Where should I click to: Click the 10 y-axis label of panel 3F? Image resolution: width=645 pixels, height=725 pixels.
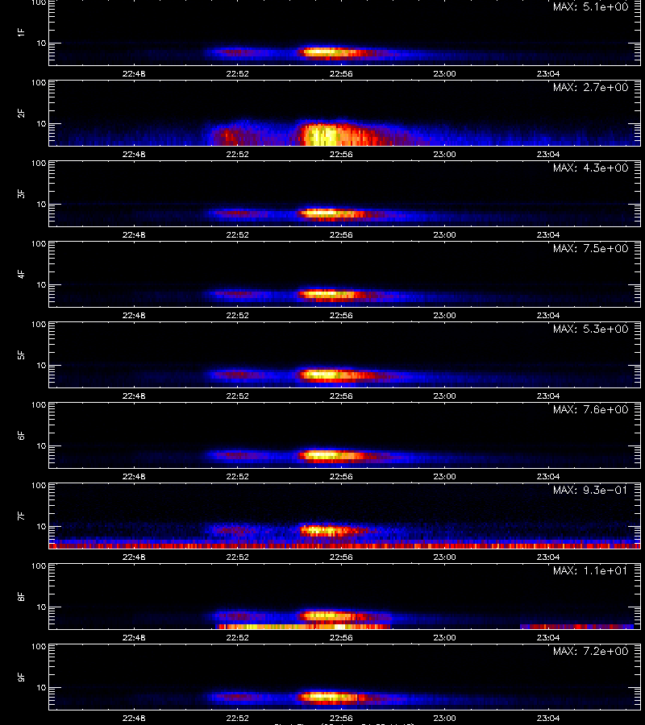[42, 204]
